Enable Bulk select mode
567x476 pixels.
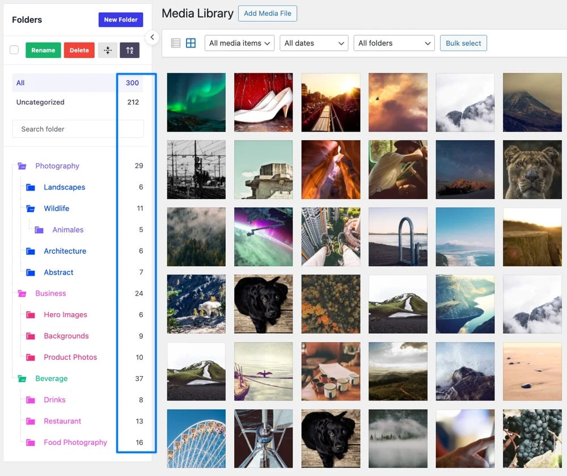(463, 43)
